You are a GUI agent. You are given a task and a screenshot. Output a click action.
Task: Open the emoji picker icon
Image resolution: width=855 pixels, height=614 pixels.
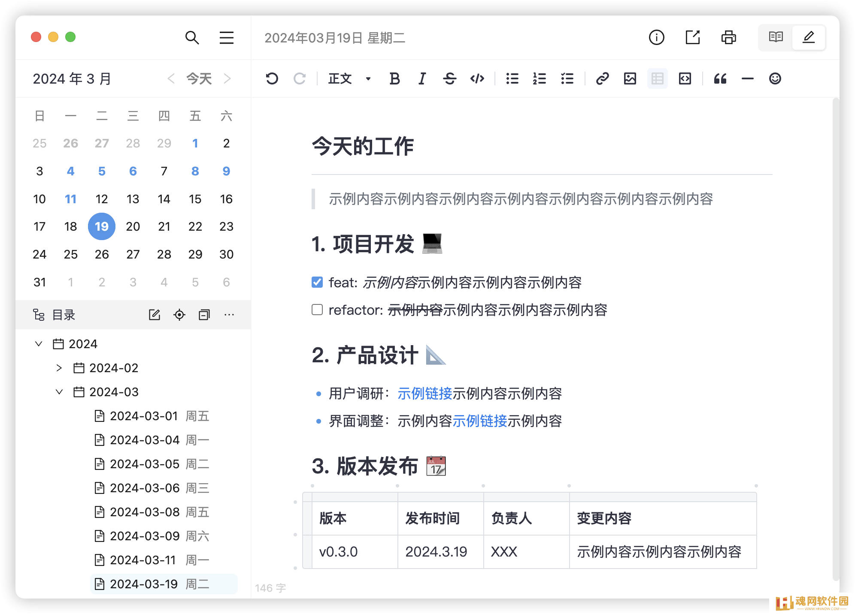[x=775, y=78]
